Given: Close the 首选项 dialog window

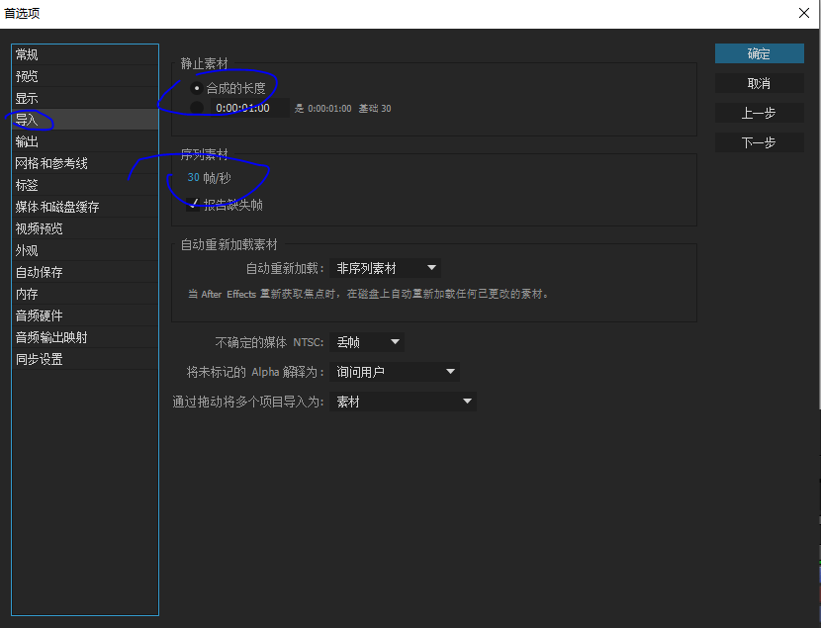Looking at the screenshot, I should pos(804,13).
